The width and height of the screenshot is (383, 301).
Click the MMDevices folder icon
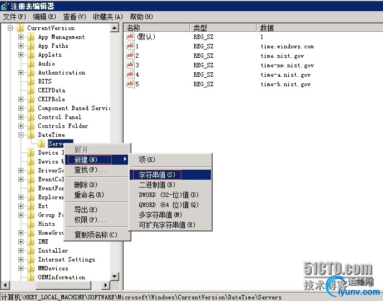click(31, 268)
